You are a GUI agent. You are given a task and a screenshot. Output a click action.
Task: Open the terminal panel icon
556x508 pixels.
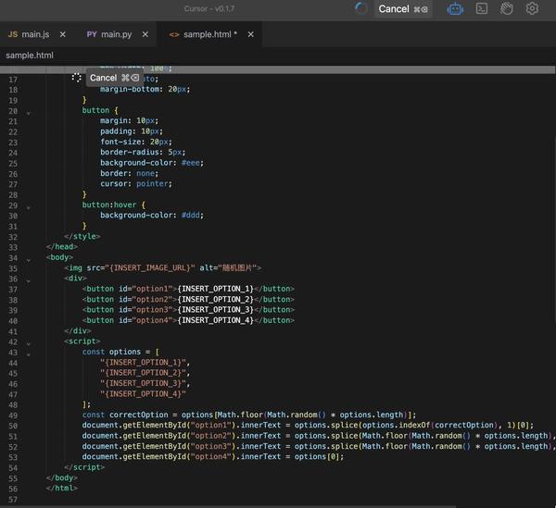pos(482,8)
